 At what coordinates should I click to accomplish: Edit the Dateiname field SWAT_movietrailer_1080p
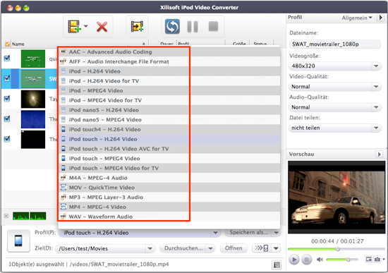pyautogui.click(x=335, y=44)
